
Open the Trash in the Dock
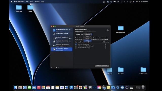tap(143, 87)
